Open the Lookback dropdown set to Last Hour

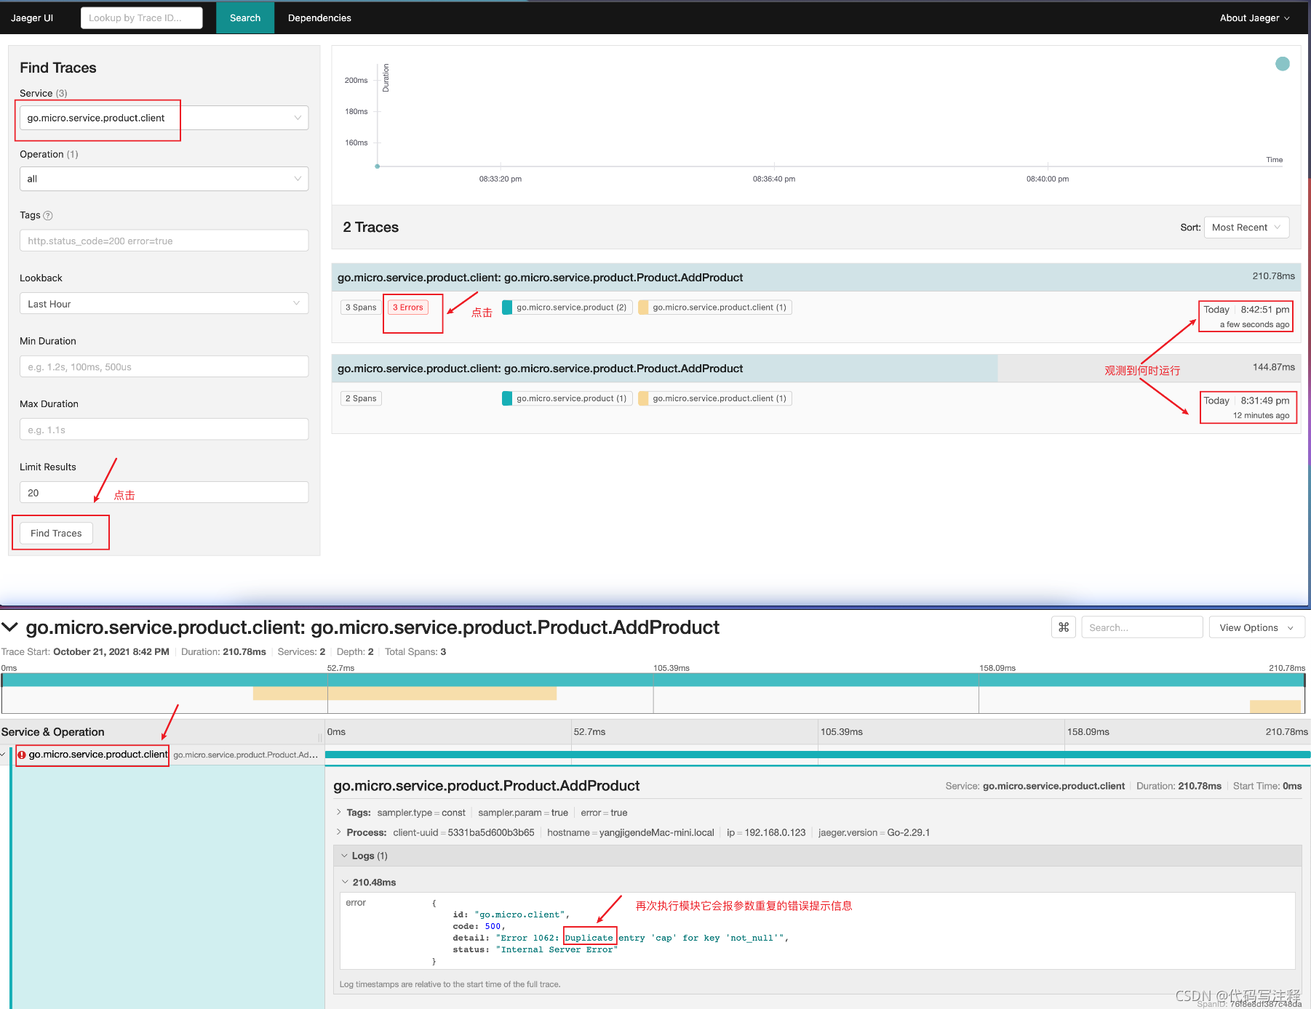click(164, 304)
